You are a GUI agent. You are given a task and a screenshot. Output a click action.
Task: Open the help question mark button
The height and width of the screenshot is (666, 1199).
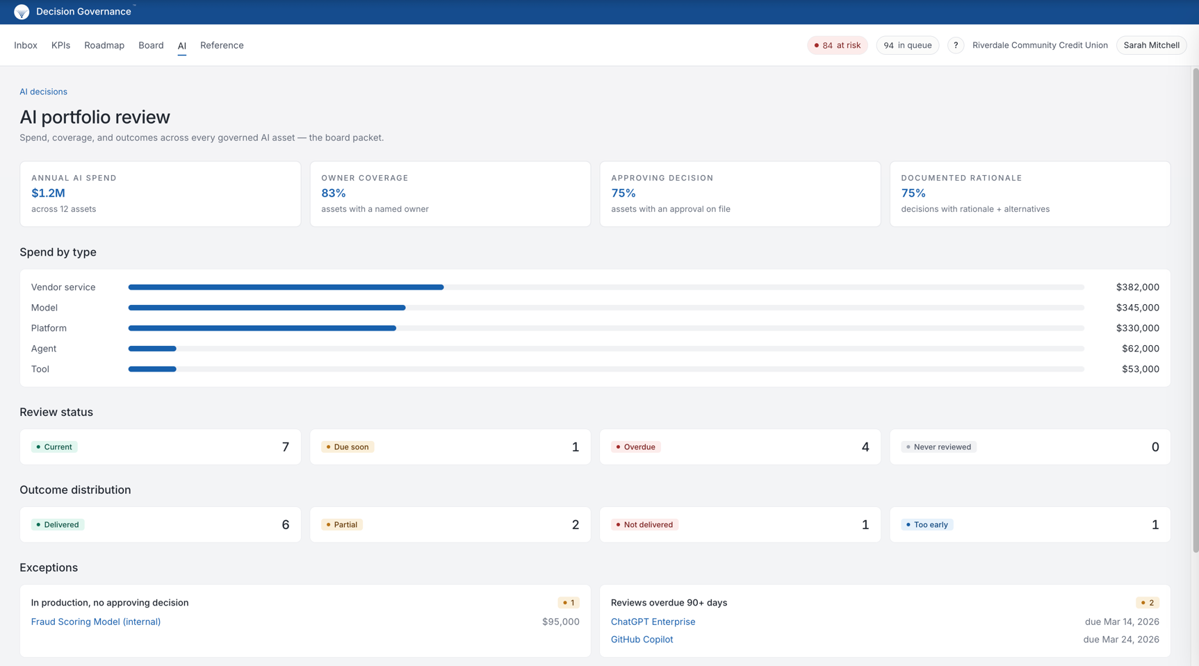point(956,45)
